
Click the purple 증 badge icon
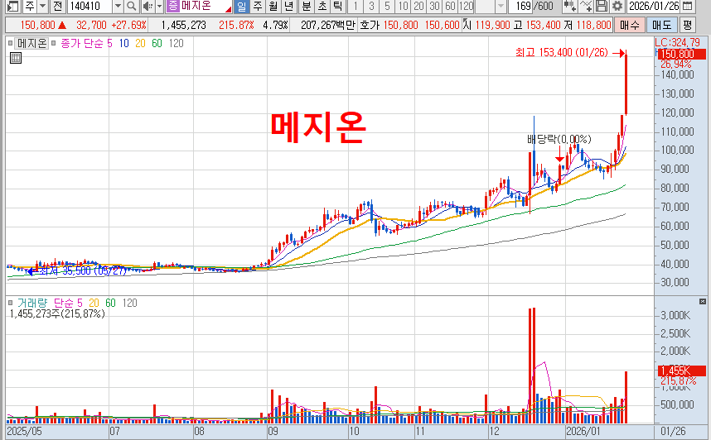(x=172, y=7)
